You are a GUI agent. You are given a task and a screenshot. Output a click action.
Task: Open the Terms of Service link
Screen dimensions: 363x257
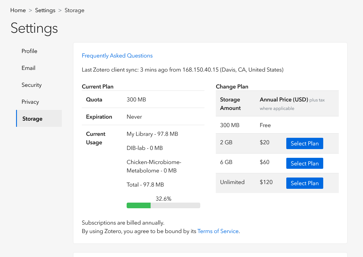(218, 231)
